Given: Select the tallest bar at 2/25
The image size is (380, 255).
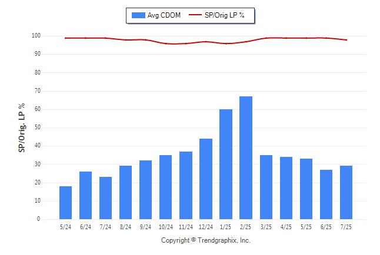Looking at the screenshot, I should [246, 158].
